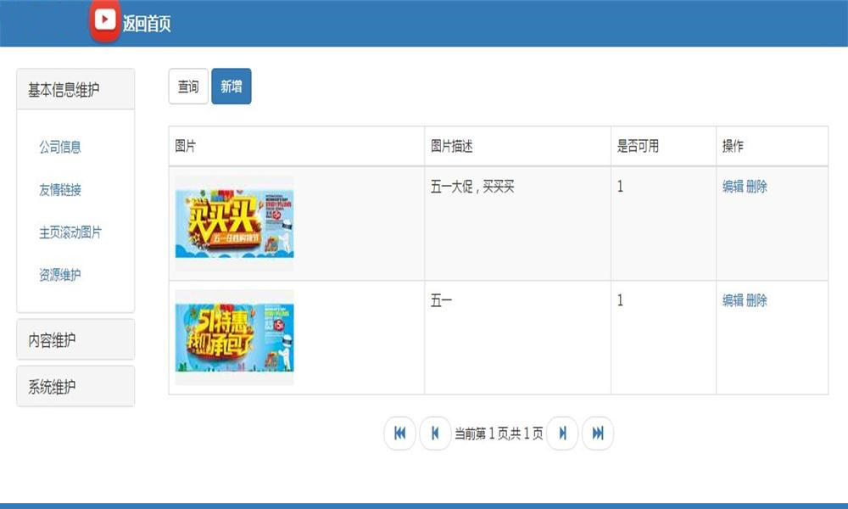
Task: Open 资源维护 in the sidebar
Action: pyautogui.click(x=60, y=275)
